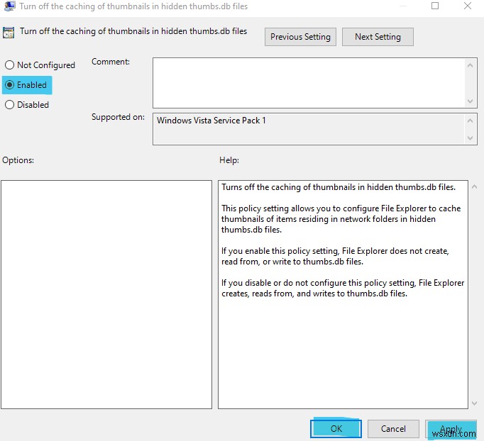484x441 pixels.
Task: Click the policy editor title bar icon
Action: coord(9,6)
